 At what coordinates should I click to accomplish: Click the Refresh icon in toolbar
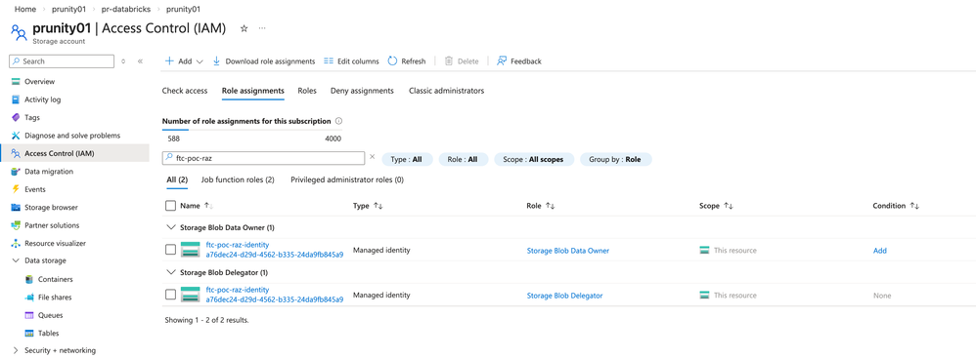(x=392, y=60)
